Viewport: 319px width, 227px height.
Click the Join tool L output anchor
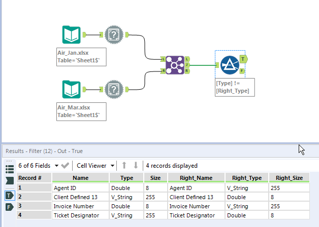coord(187,59)
